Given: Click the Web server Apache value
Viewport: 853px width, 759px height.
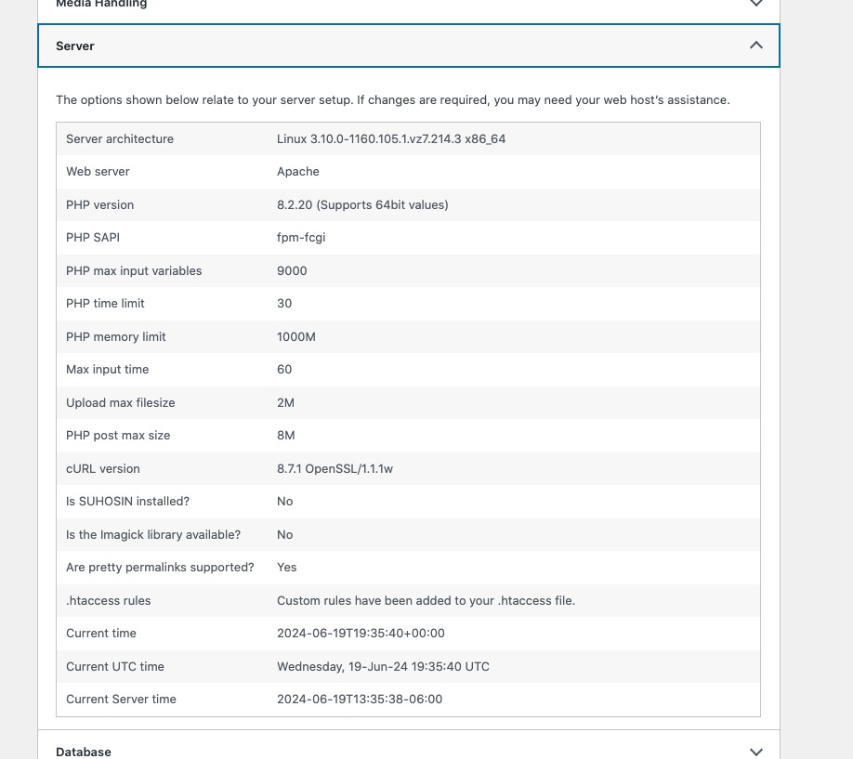Looking at the screenshot, I should coord(297,171).
